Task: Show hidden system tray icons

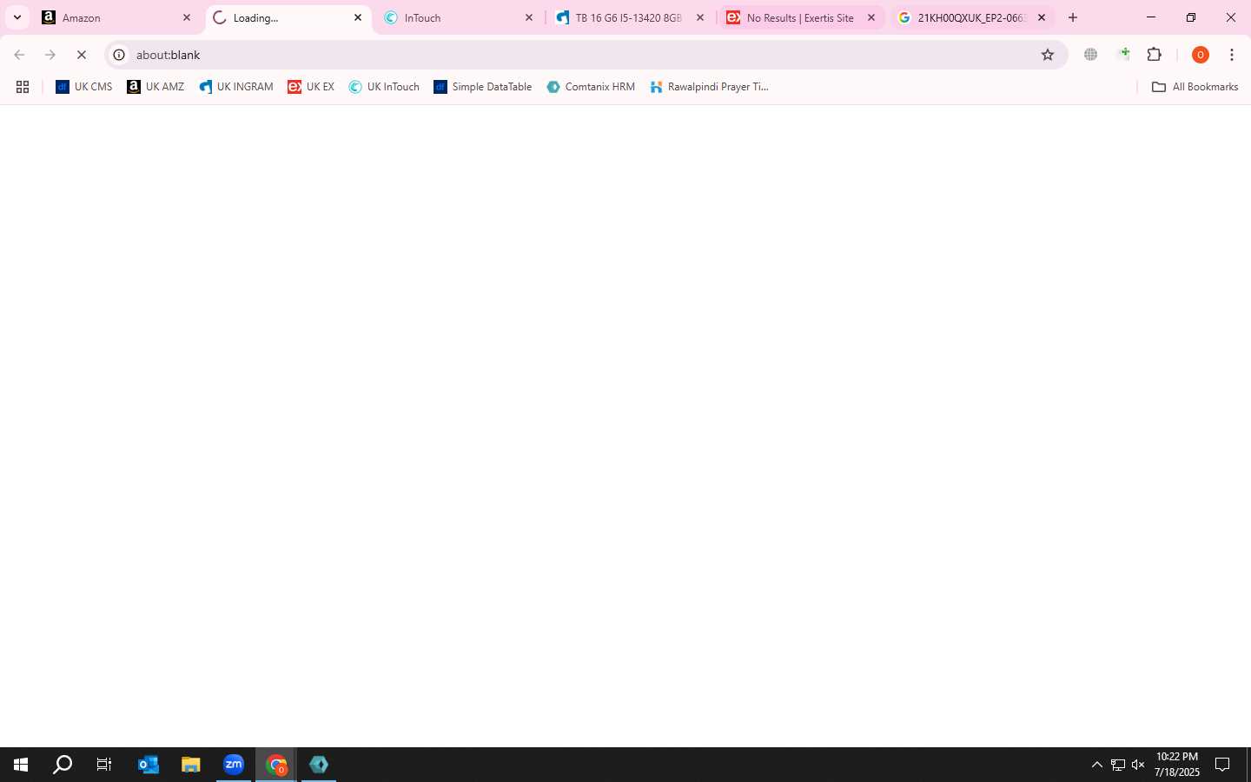Action: pos(1096,765)
